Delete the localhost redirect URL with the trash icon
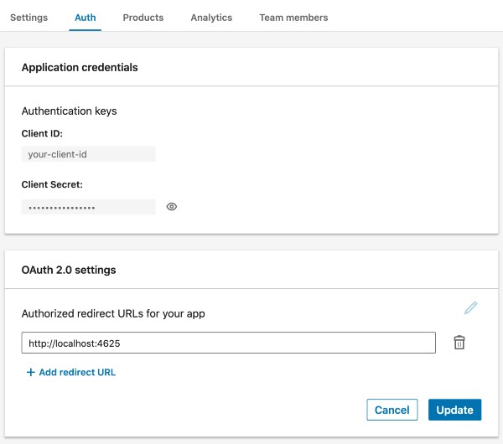The image size is (503, 444). [x=459, y=343]
